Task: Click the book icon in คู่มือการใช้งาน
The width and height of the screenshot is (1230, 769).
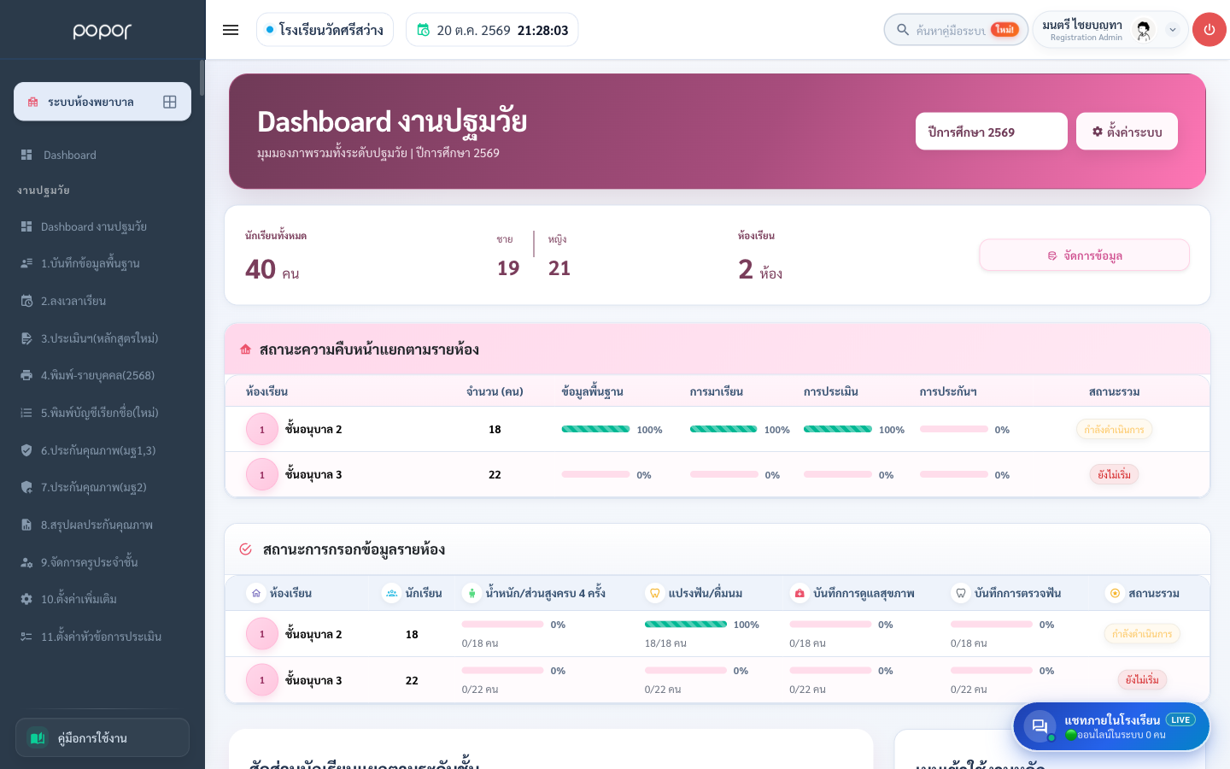Action: tap(37, 737)
